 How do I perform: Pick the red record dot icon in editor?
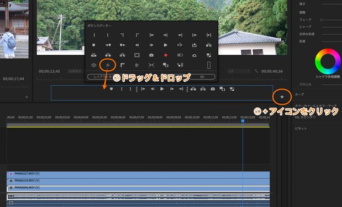point(166,55)
